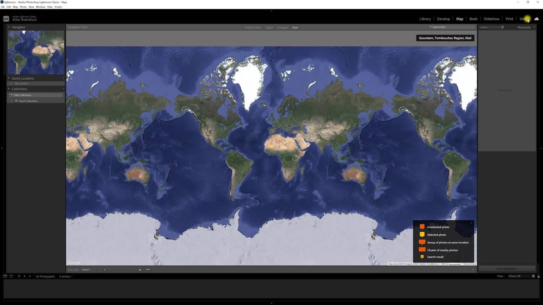This screenshot has height=305, width=543.
Task: Collapse the Navigator panel
Action: tap(9, 27)
